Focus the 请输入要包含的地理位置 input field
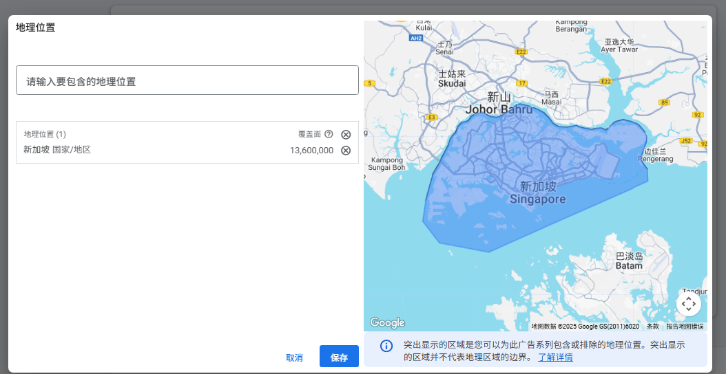This screenshot has width=726, height=374. click(187, 80)
